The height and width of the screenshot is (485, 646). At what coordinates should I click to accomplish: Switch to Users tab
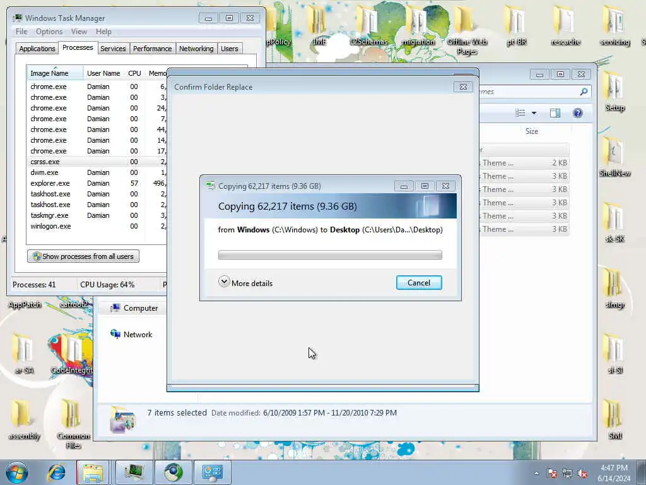coord(230,49)
